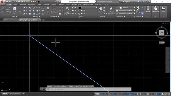The width and height of the screenshot is (171, 96).
Task: Insert a Table from Annotation panel
Action: pos(60,14)
